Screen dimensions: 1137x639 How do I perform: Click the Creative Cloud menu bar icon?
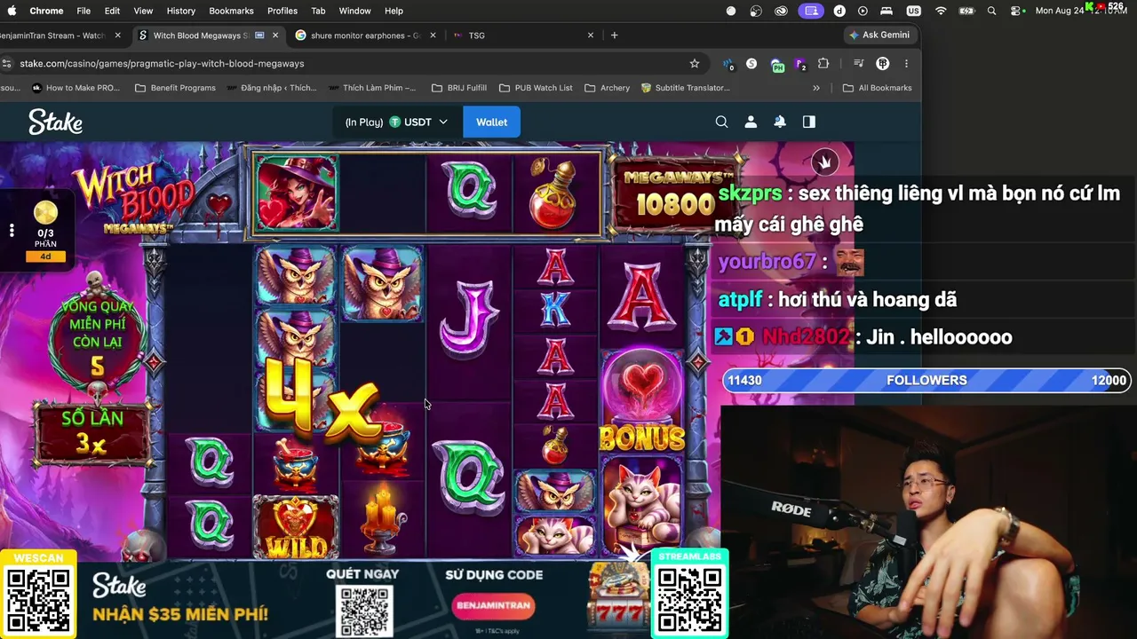782,11
